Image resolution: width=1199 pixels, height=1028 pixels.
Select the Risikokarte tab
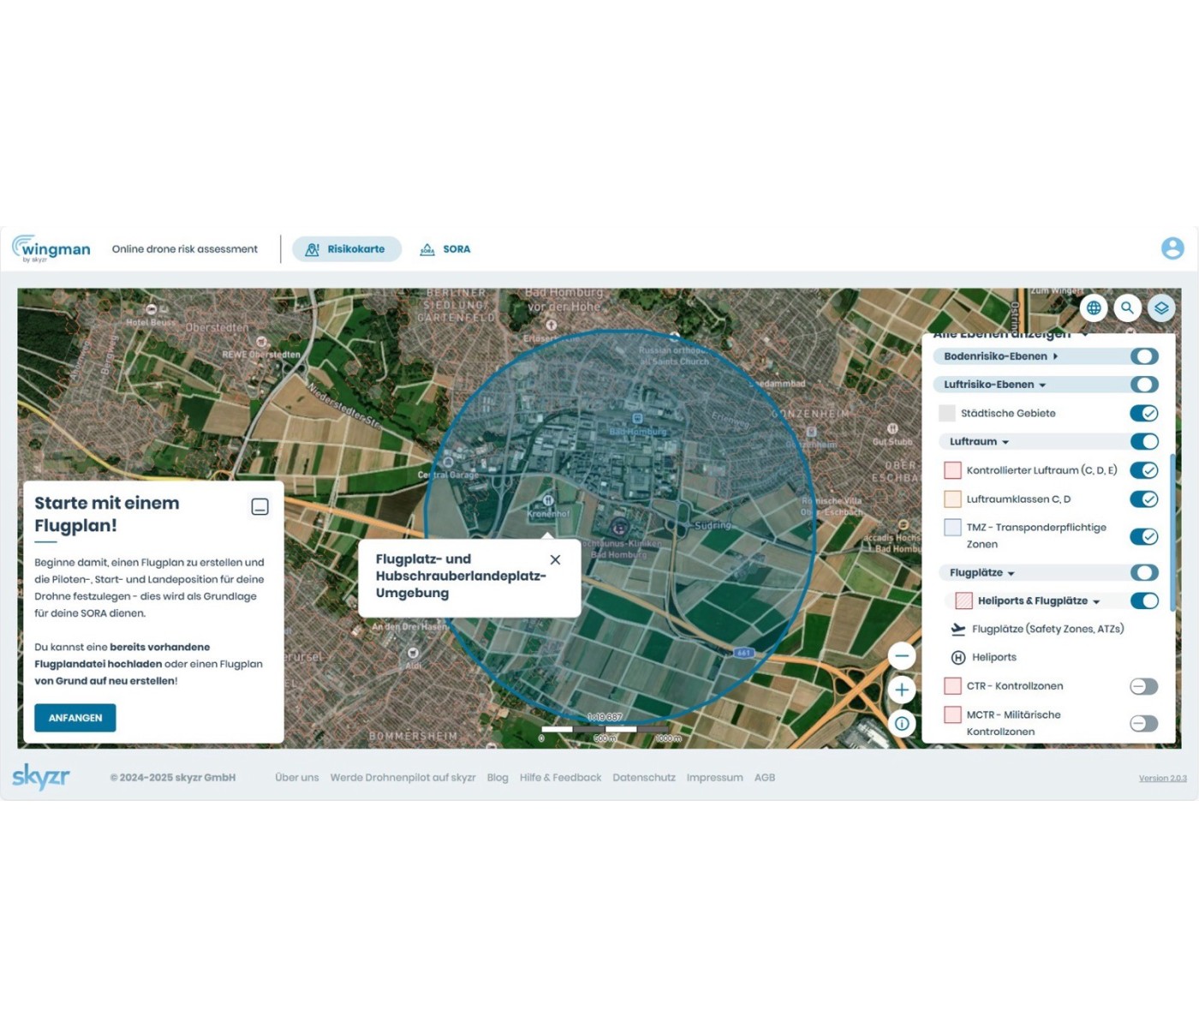tap(347, 249)
